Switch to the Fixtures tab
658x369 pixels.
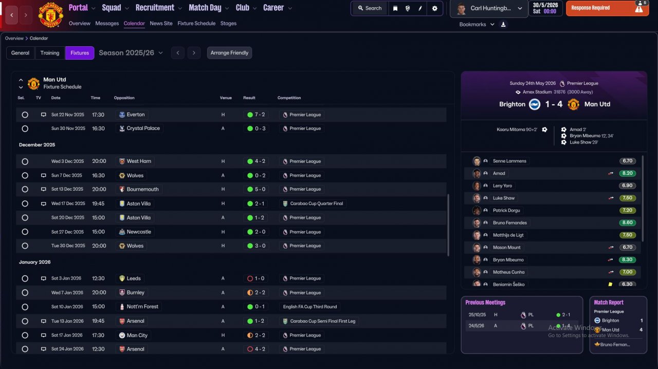point(80,53)
